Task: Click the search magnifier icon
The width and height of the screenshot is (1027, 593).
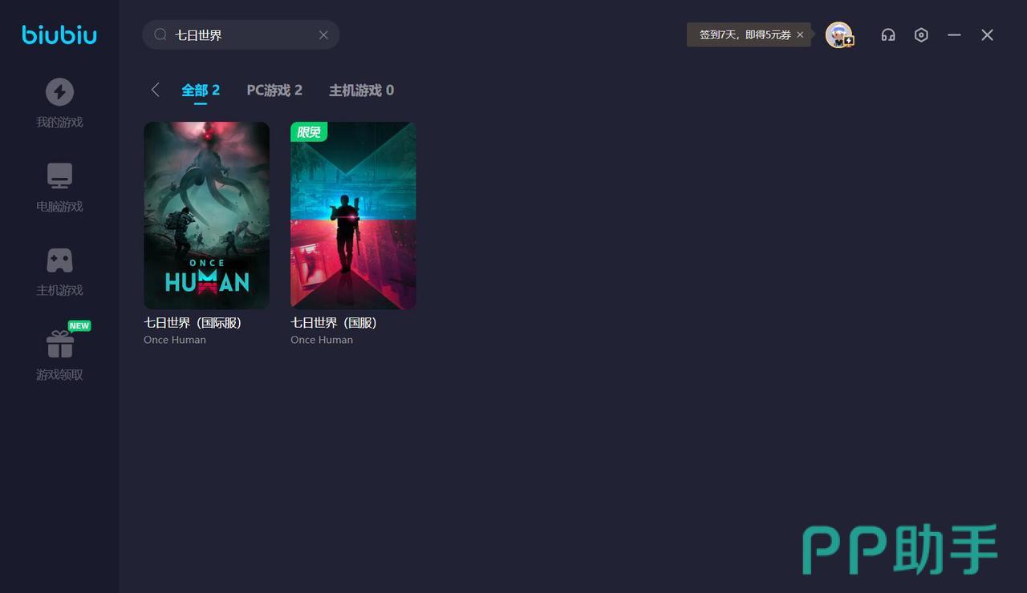Action: coord(160,34)
